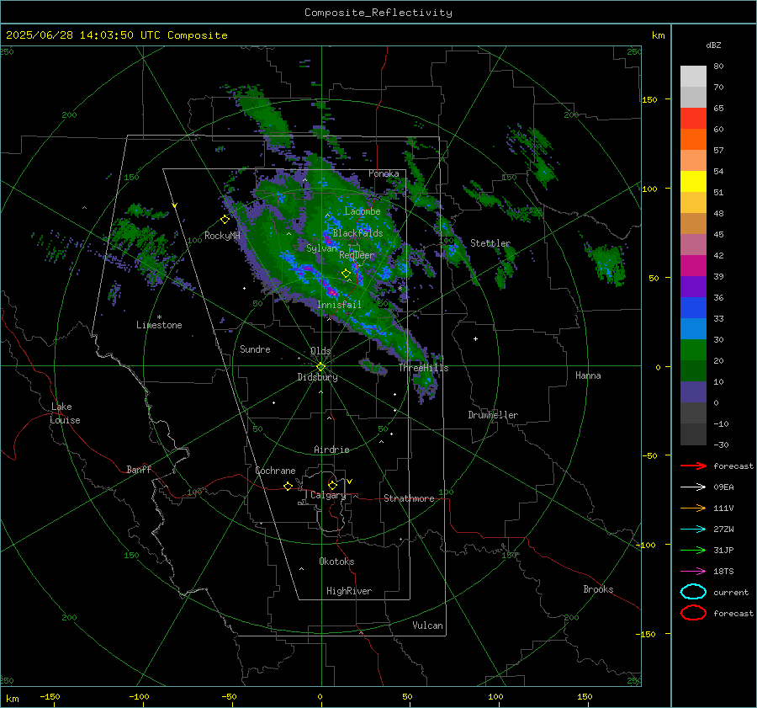Click the Banff label

tap(139, 470)
